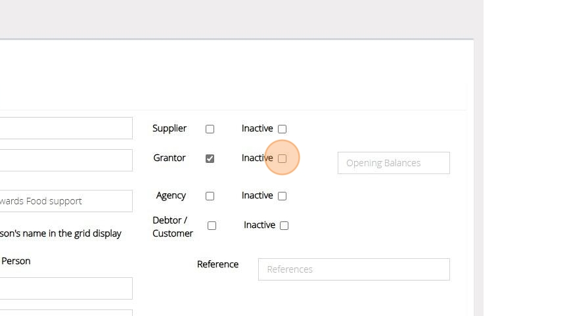
Task: Click text field left of Grantor row
Action: [x=66, y=160]
